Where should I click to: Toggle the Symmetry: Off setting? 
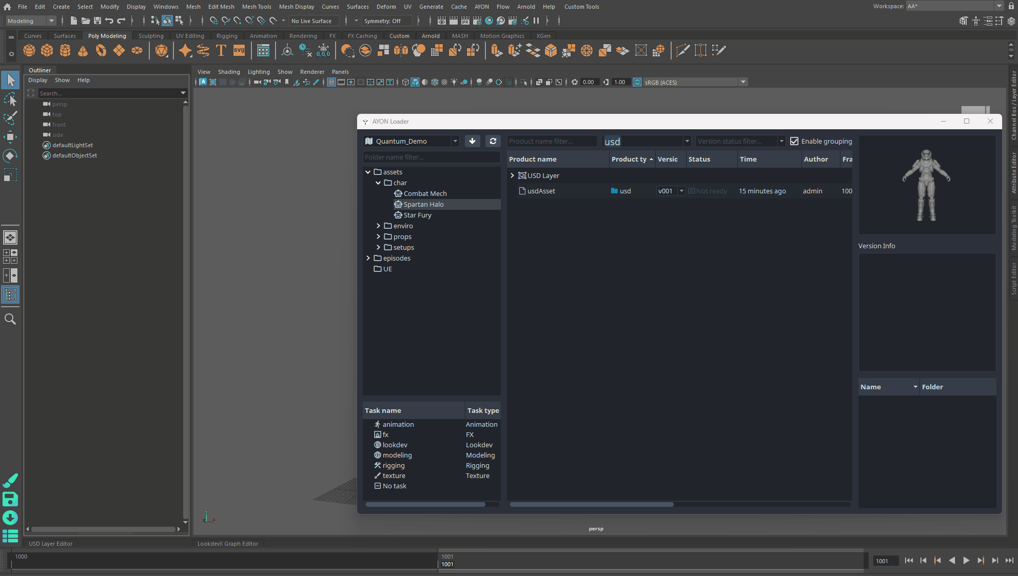(382, 21)
